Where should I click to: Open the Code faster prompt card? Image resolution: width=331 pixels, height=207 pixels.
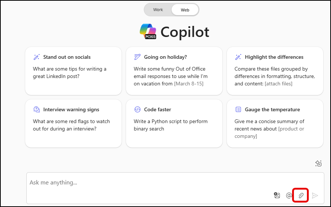174,123
